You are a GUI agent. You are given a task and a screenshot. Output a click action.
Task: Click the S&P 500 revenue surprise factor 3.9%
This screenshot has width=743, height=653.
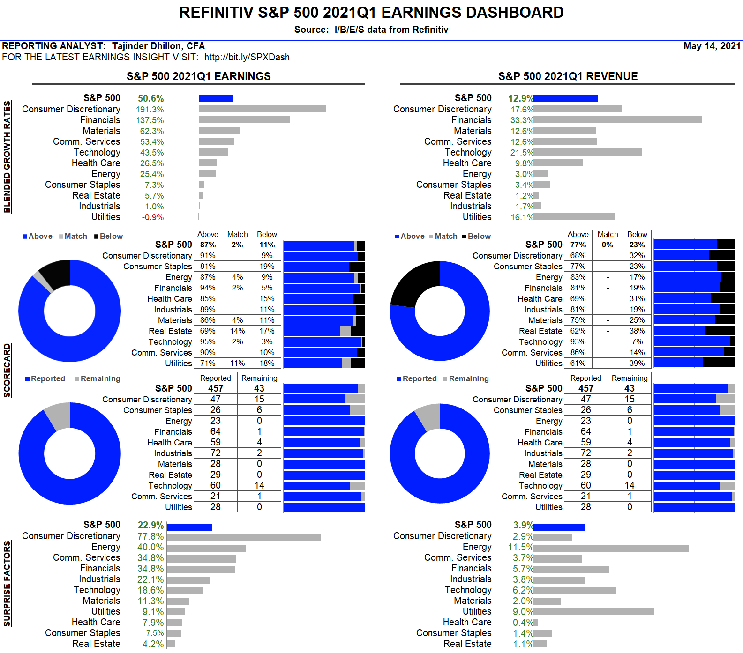pos(523,526)
